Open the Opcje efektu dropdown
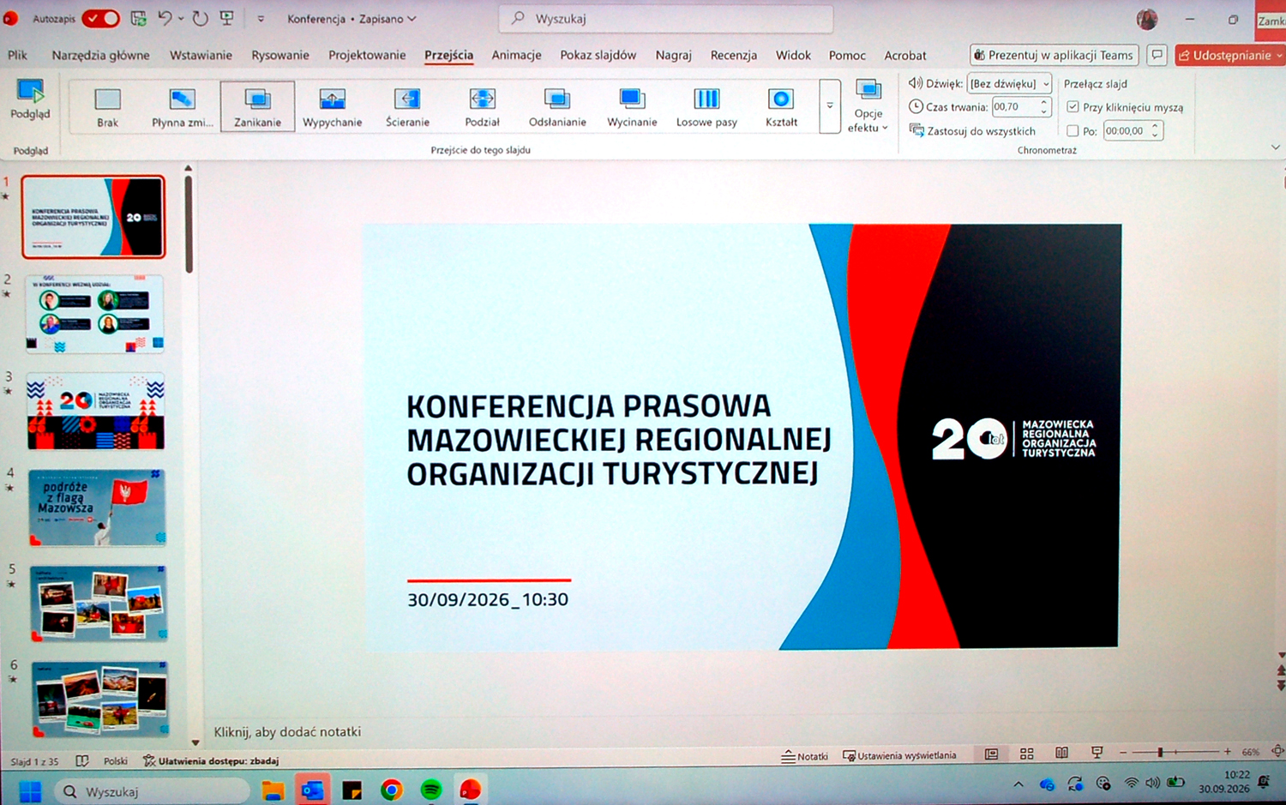Viewport: 1286px width, 805px height. click(x=868, y=106)
